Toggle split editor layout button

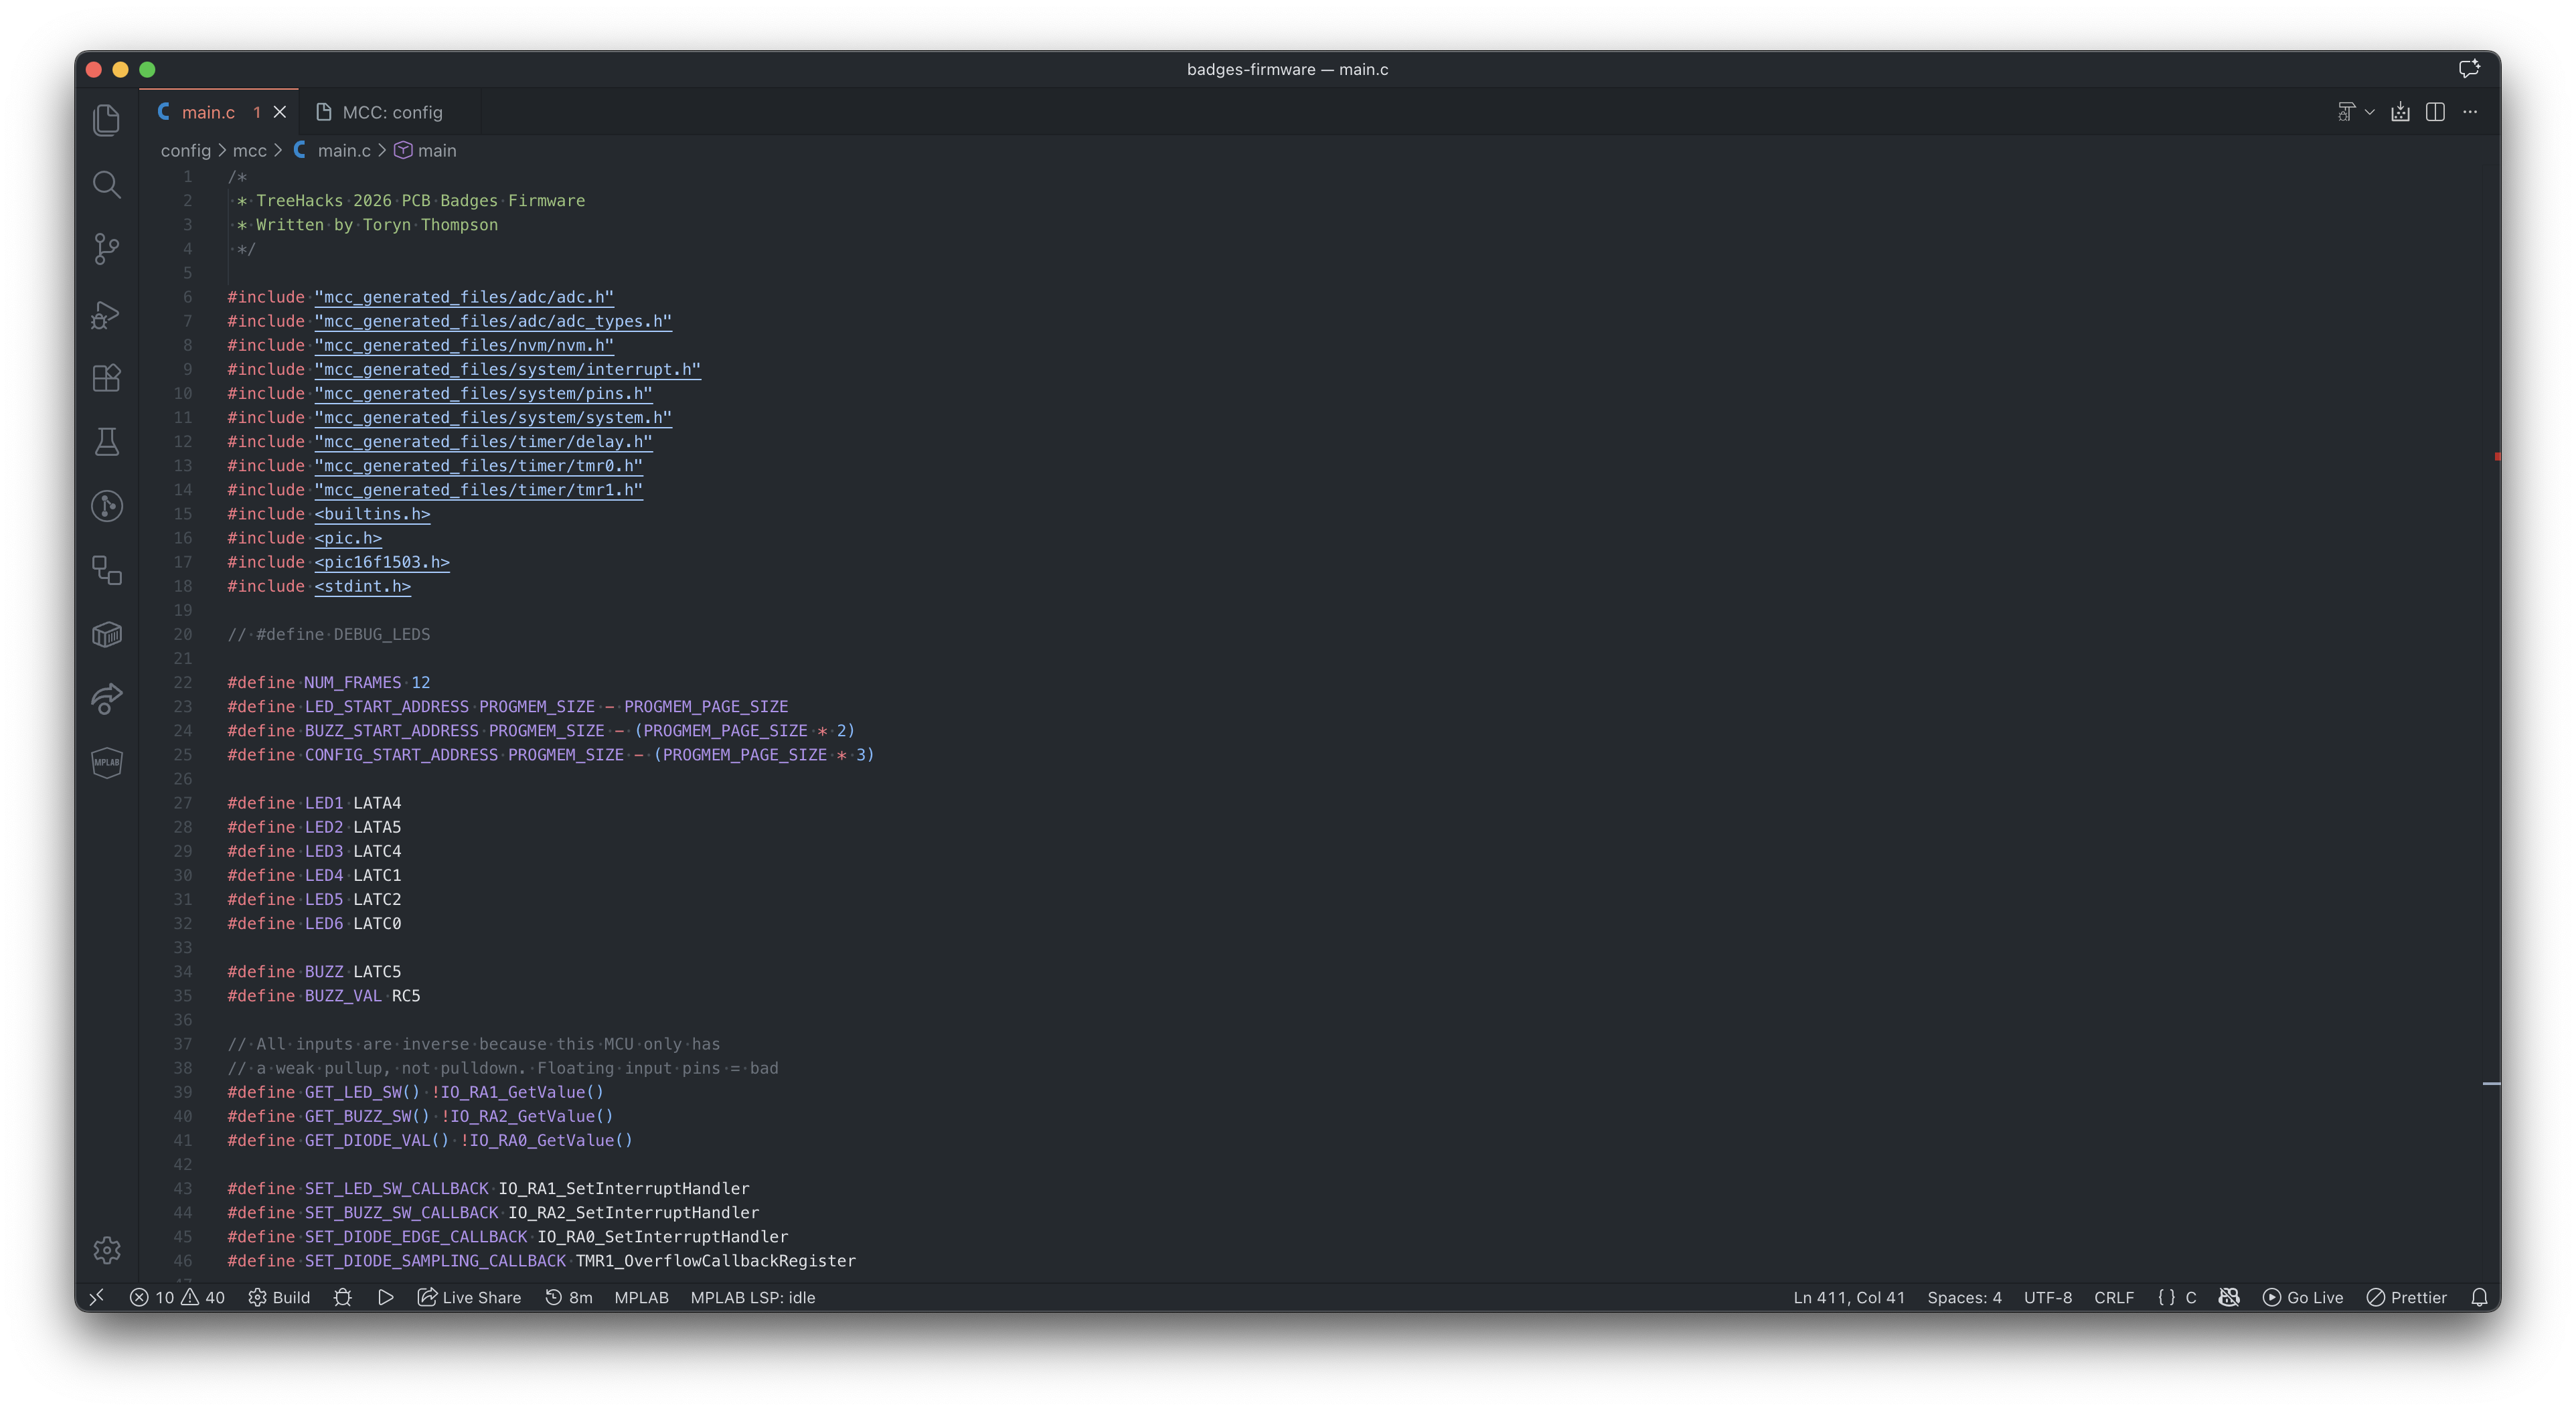tap(2435, 112)
